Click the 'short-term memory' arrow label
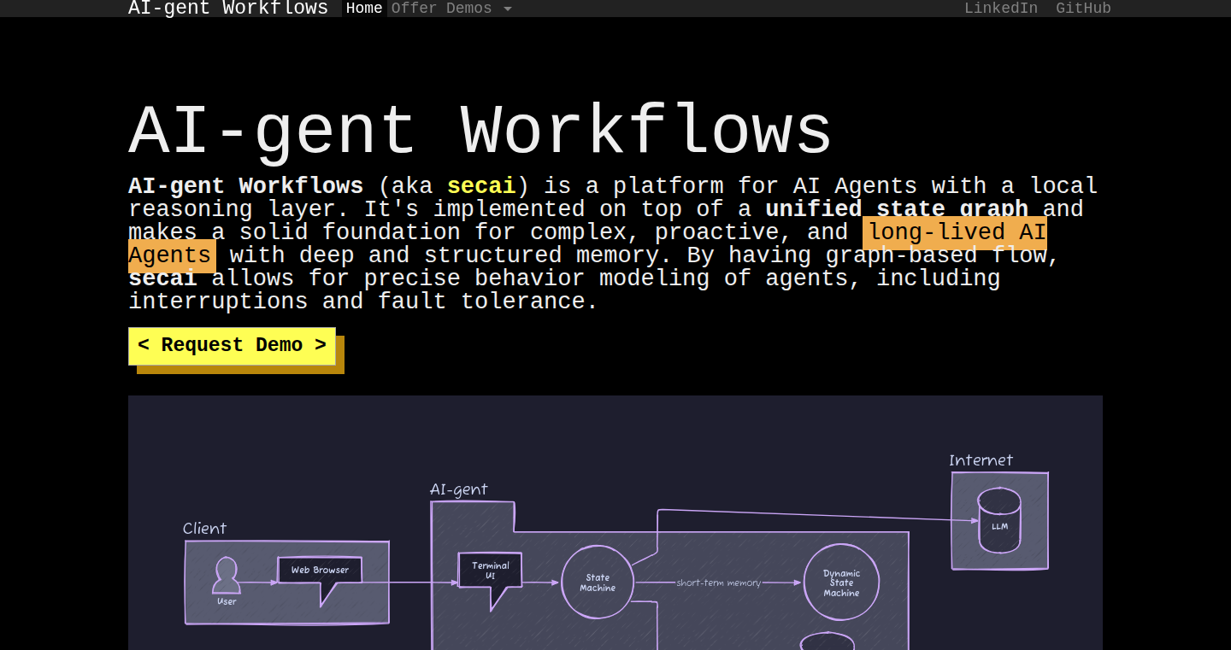Viewport: 1231px width, 650px height. point(718,583)
